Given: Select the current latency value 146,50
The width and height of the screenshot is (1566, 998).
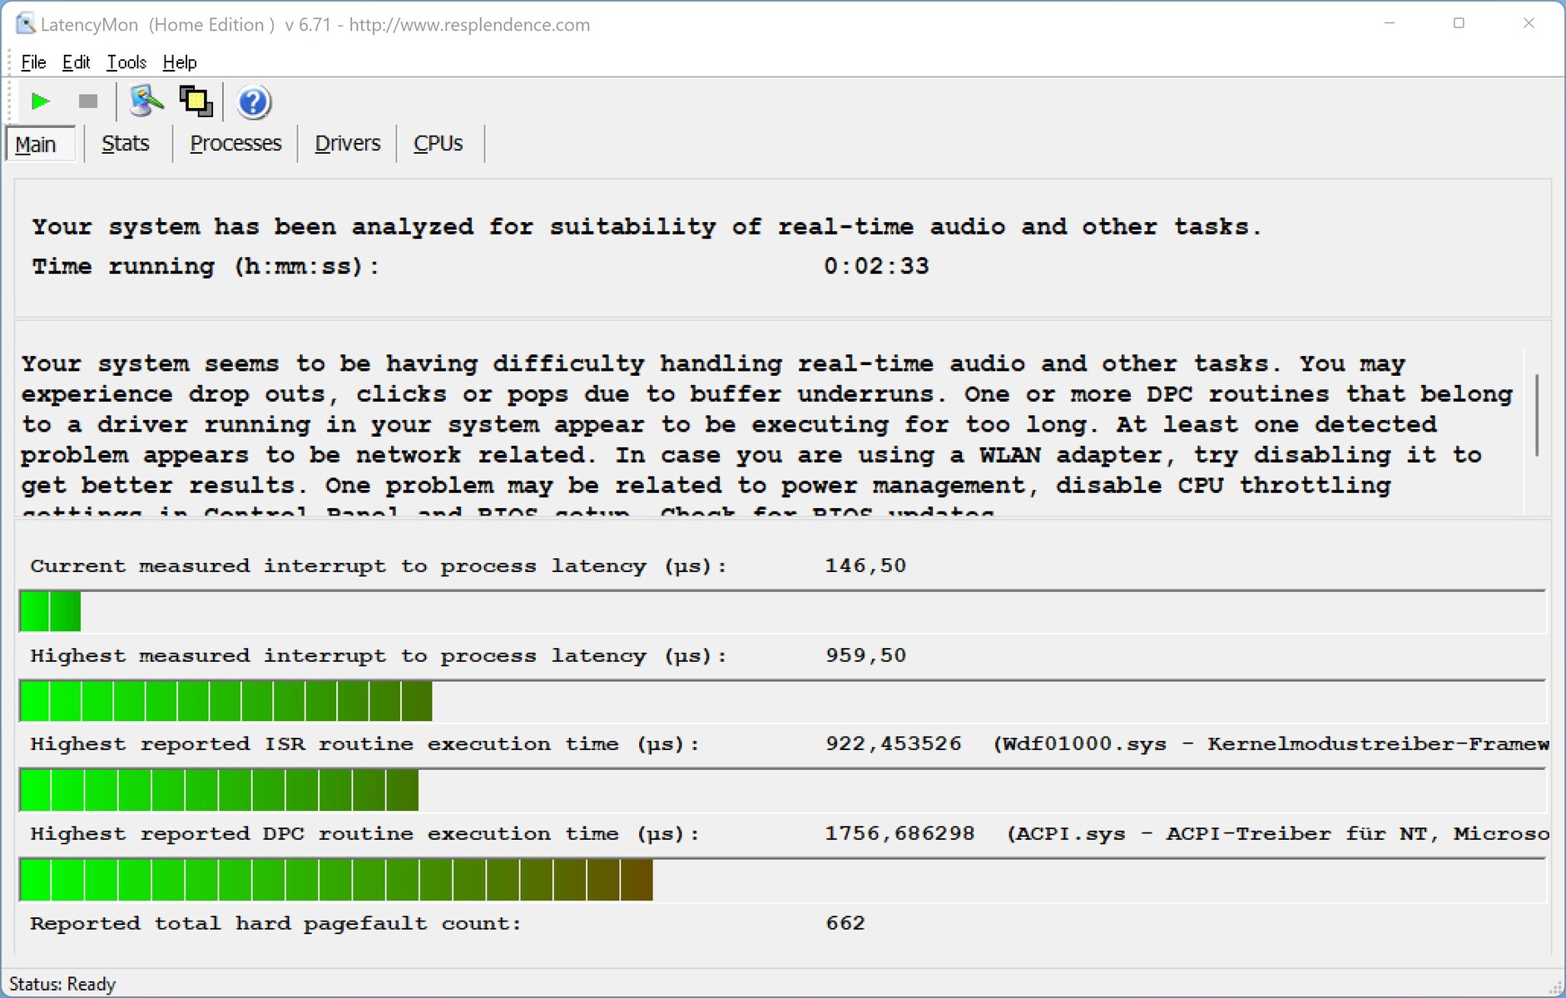Looking at the screenshot, I should pos(865,566).
